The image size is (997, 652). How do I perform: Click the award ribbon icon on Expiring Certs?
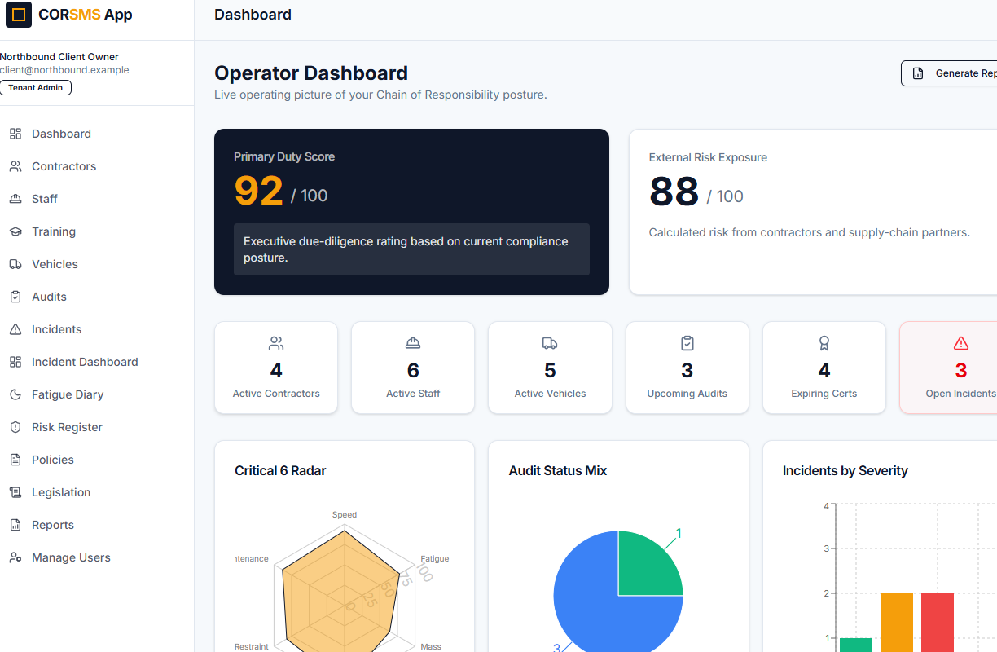pyautogui.click(x=824, y=343)
